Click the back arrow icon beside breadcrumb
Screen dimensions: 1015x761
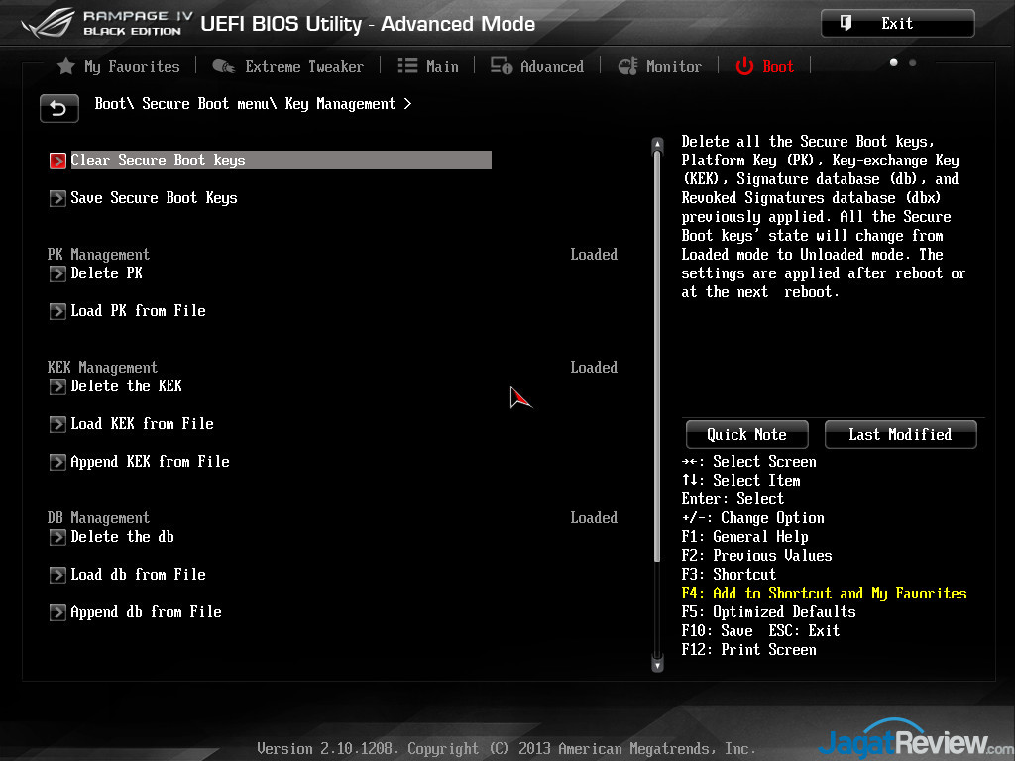click(x=58, y=108)
